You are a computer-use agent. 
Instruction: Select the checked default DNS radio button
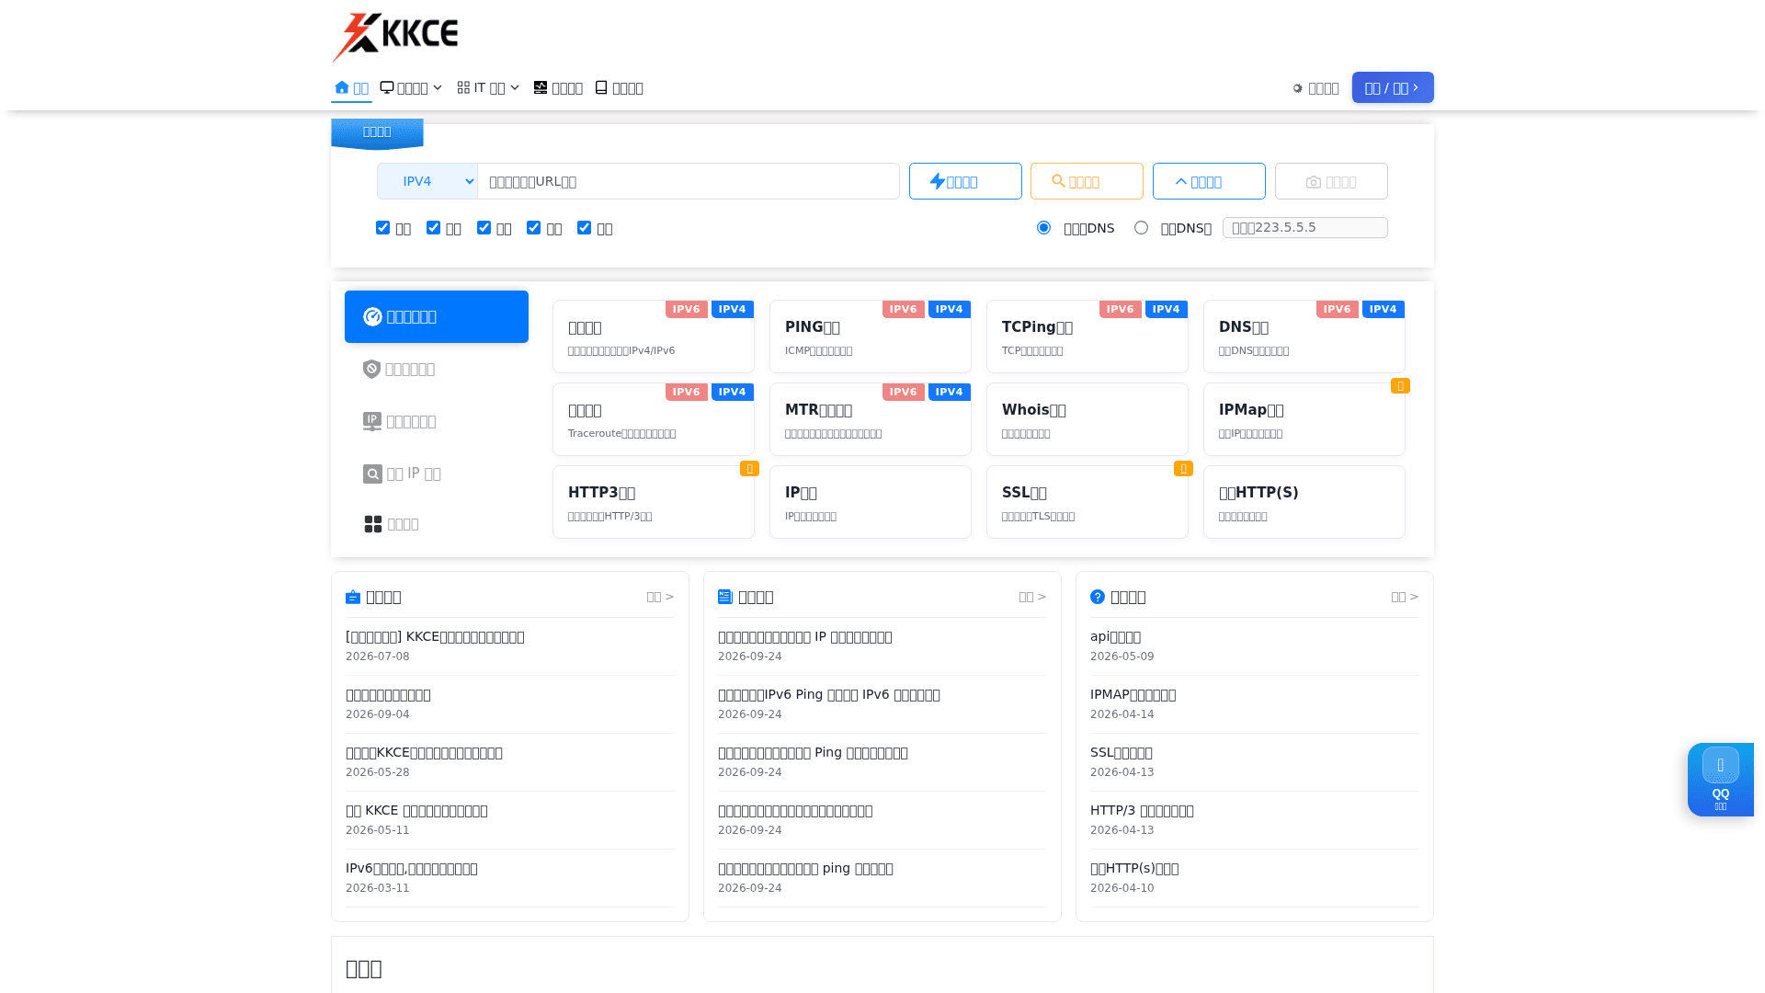point(1043,227)
